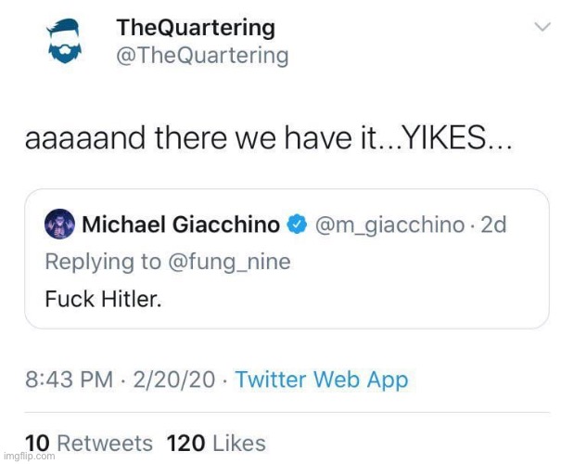Open the @TheQuartering handle link
The height and width of the screenshot is (464, 561).
(x=201, y=57)
